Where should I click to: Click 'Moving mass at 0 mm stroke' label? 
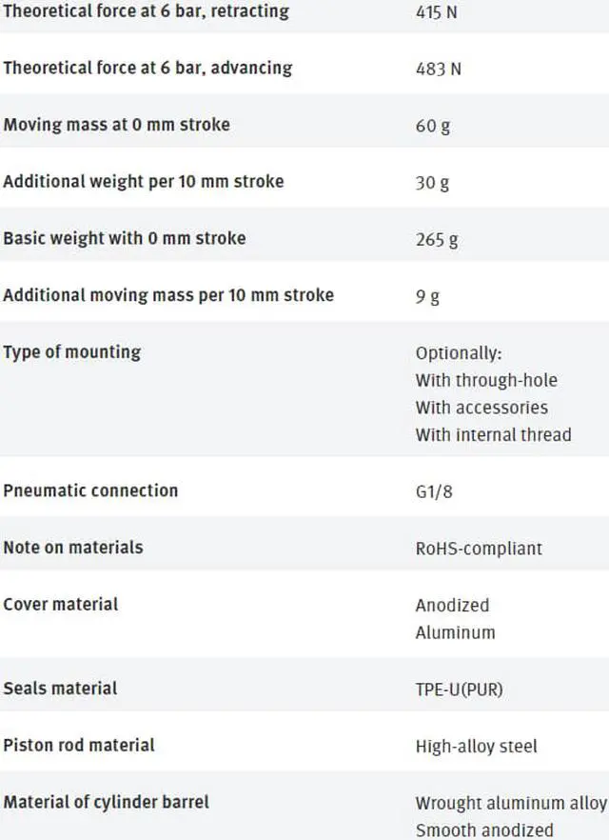click(x=116, y=125)
